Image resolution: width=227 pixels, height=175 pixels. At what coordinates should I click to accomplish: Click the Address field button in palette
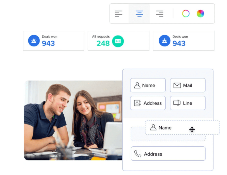(x=148, y=103)
